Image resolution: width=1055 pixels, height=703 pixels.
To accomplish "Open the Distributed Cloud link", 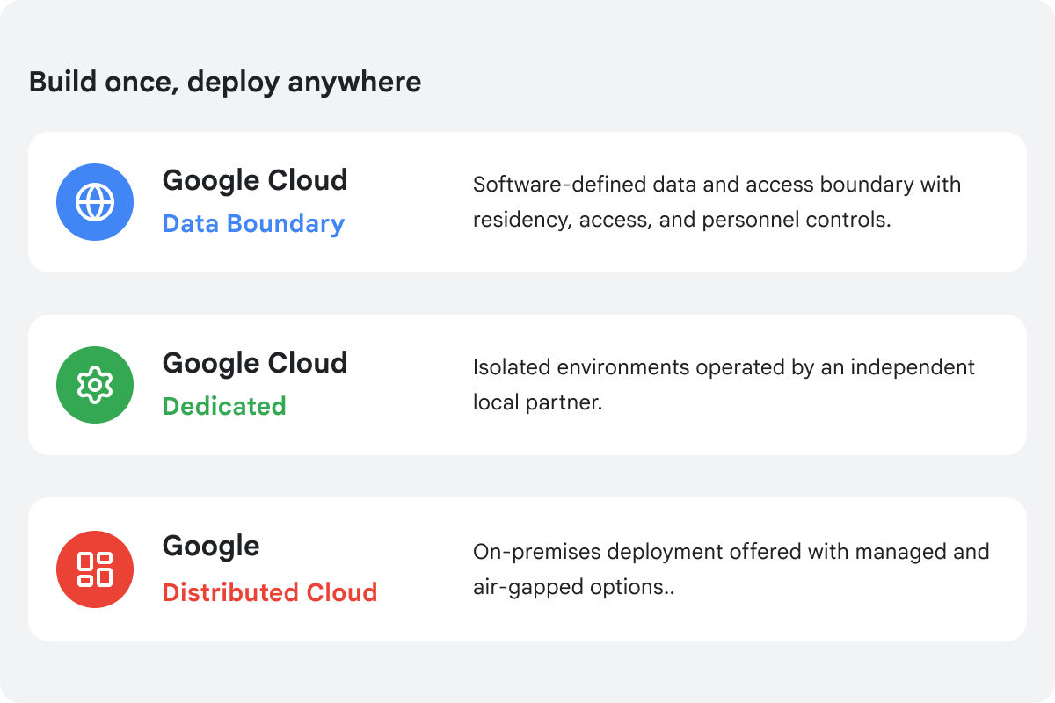I will point(270,592).
